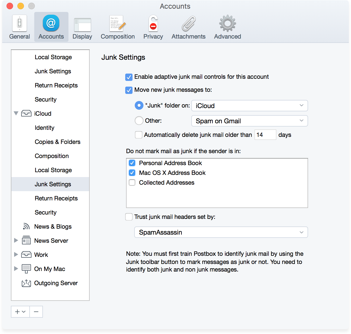Open the General preferences icon
Viewport: 351px width, 334px height.
click(20, 24)
